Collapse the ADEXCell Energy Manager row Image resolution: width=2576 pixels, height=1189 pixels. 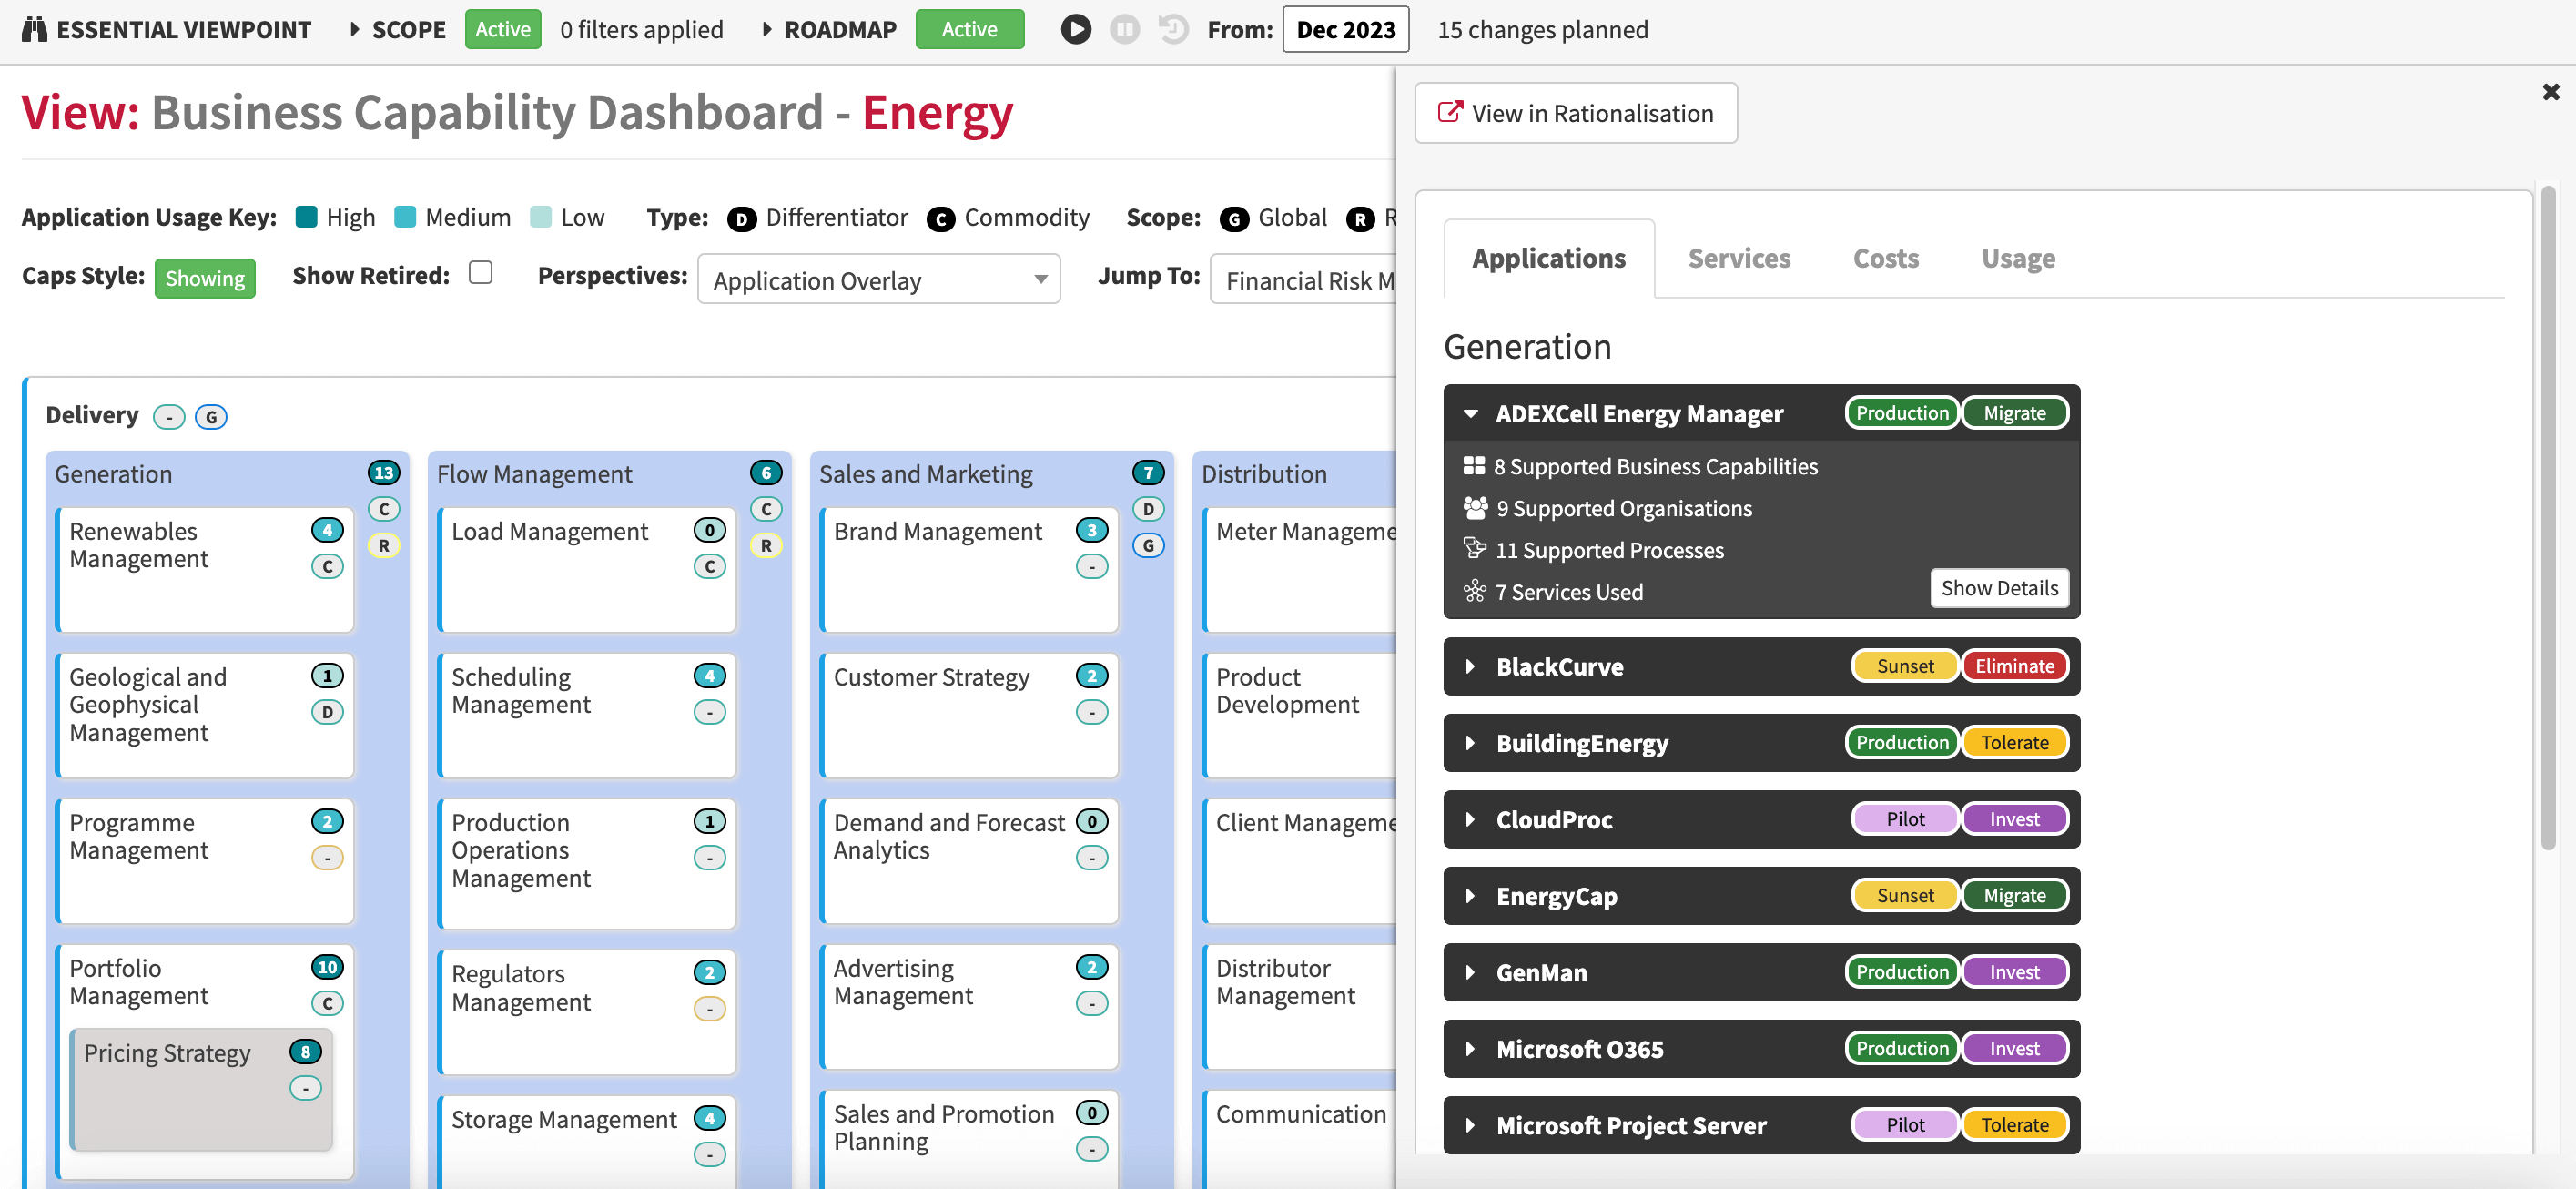pyautogui.click(x=1471, y=413)
